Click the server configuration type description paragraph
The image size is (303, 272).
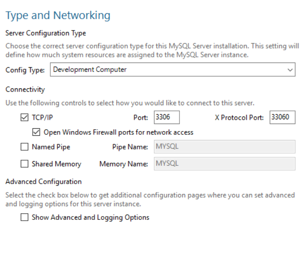click(x=149, y=51)
